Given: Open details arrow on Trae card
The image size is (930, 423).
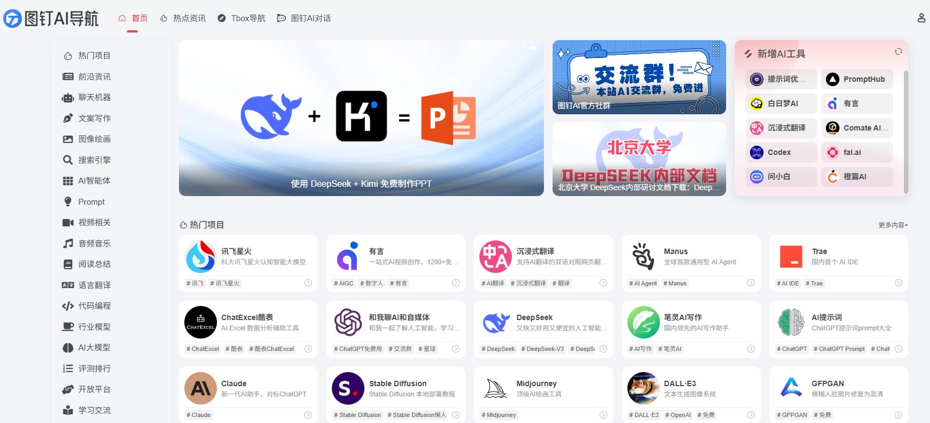Looking at the screenshot, I should pos(899,283).
